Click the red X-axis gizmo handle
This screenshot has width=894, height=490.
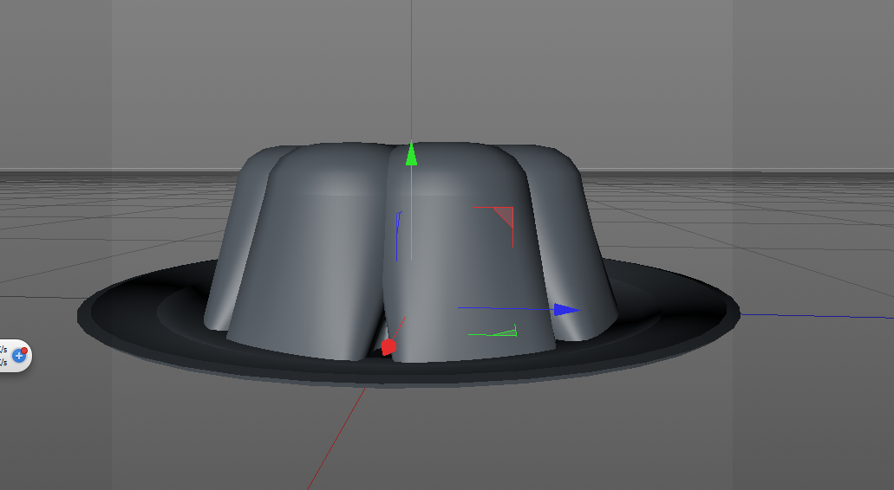tap(388, 346)
